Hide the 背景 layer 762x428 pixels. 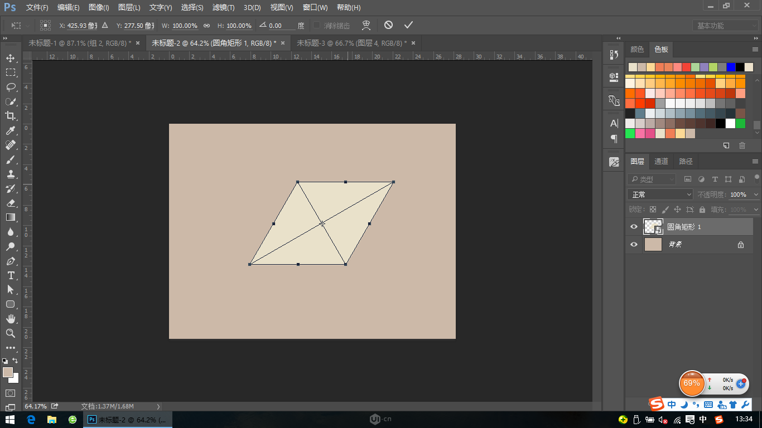(633, 244)
